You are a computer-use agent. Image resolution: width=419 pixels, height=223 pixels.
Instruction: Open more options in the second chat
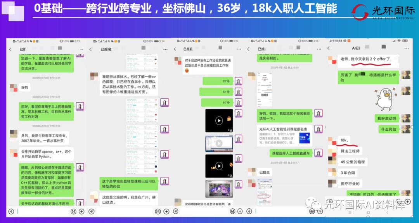[x=165, y=49]
